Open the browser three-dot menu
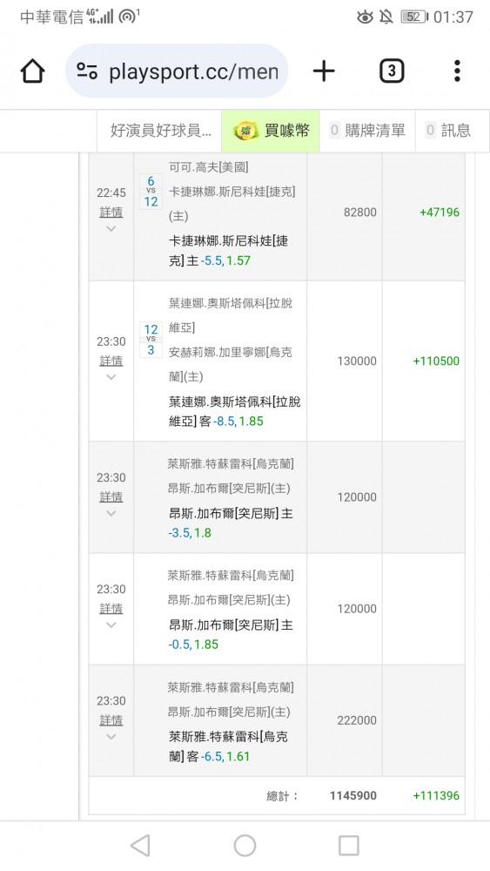 click(x=457, y=71)
